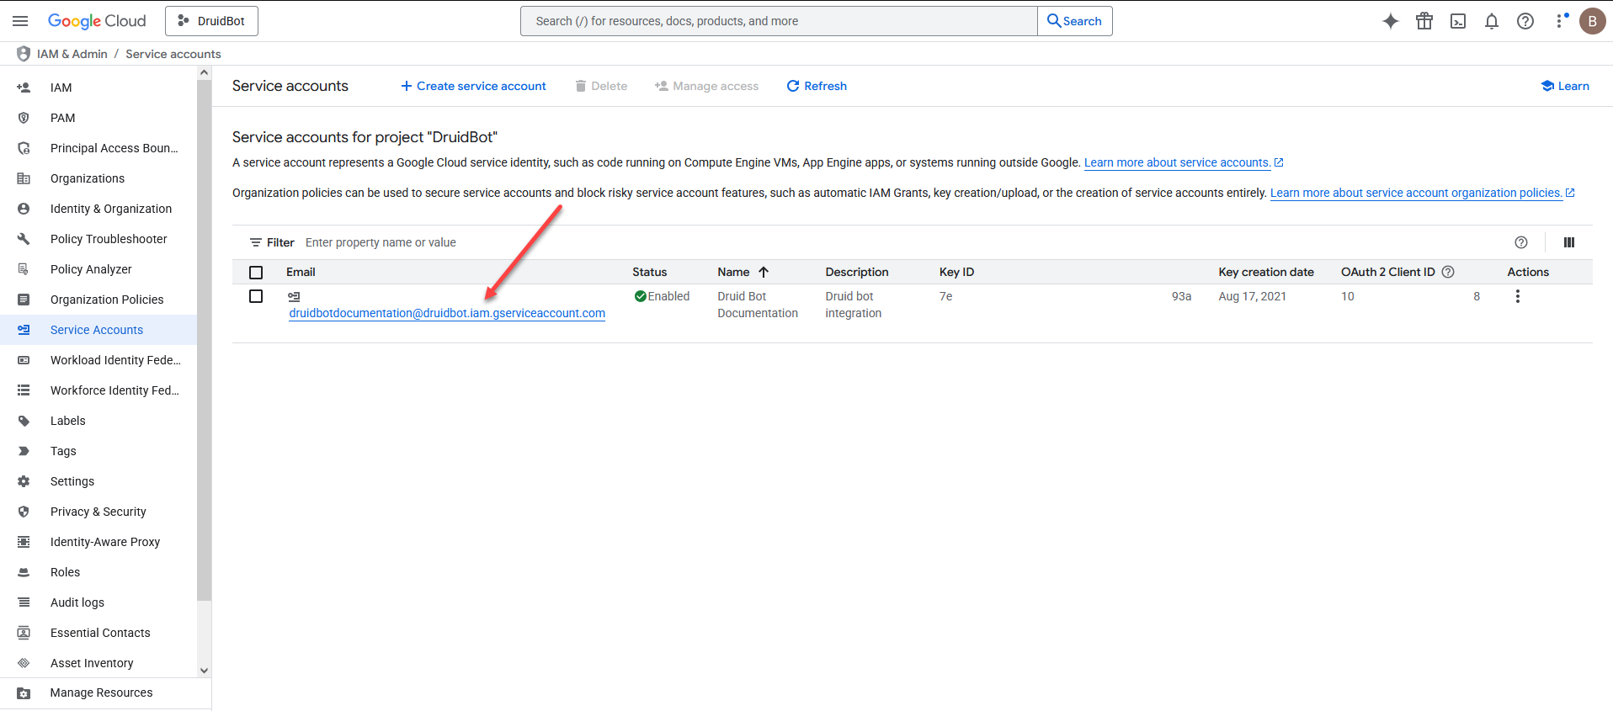
Task: Open Privacy & Security in sidebar
Action: (x=98, y=512)
